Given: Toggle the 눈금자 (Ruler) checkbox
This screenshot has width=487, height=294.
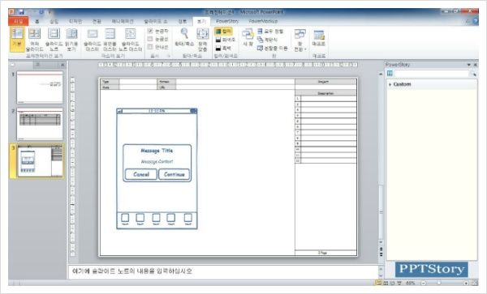Looking at the screenshot, I should pyautogui.click(x=150, y=31).
